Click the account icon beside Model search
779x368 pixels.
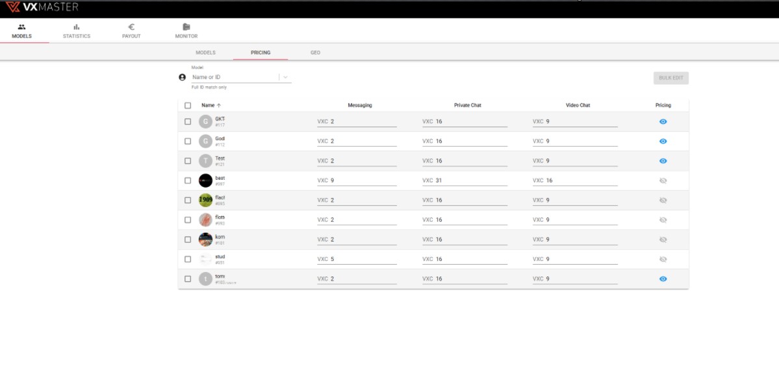point(182,77)
